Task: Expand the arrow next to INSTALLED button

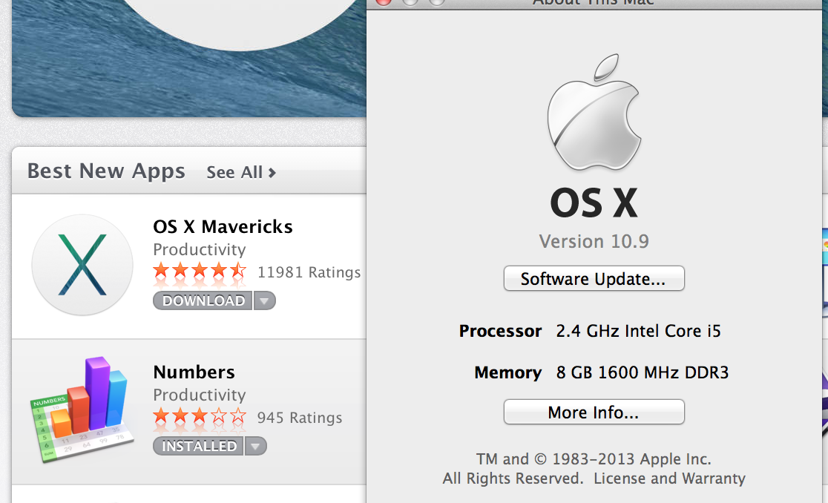Action: tap(255, 446)
